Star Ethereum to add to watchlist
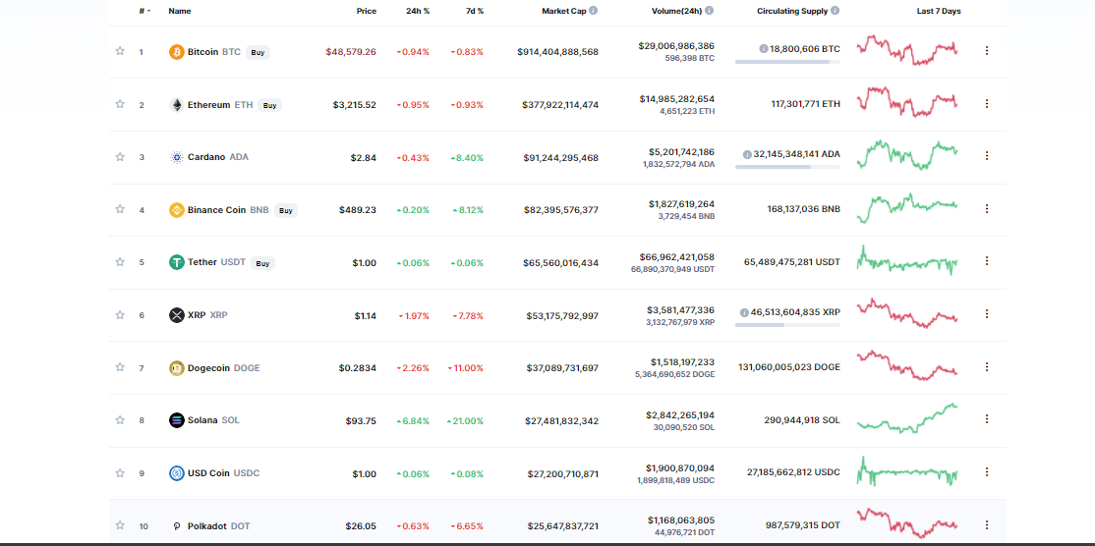 [x=120, y=104]
